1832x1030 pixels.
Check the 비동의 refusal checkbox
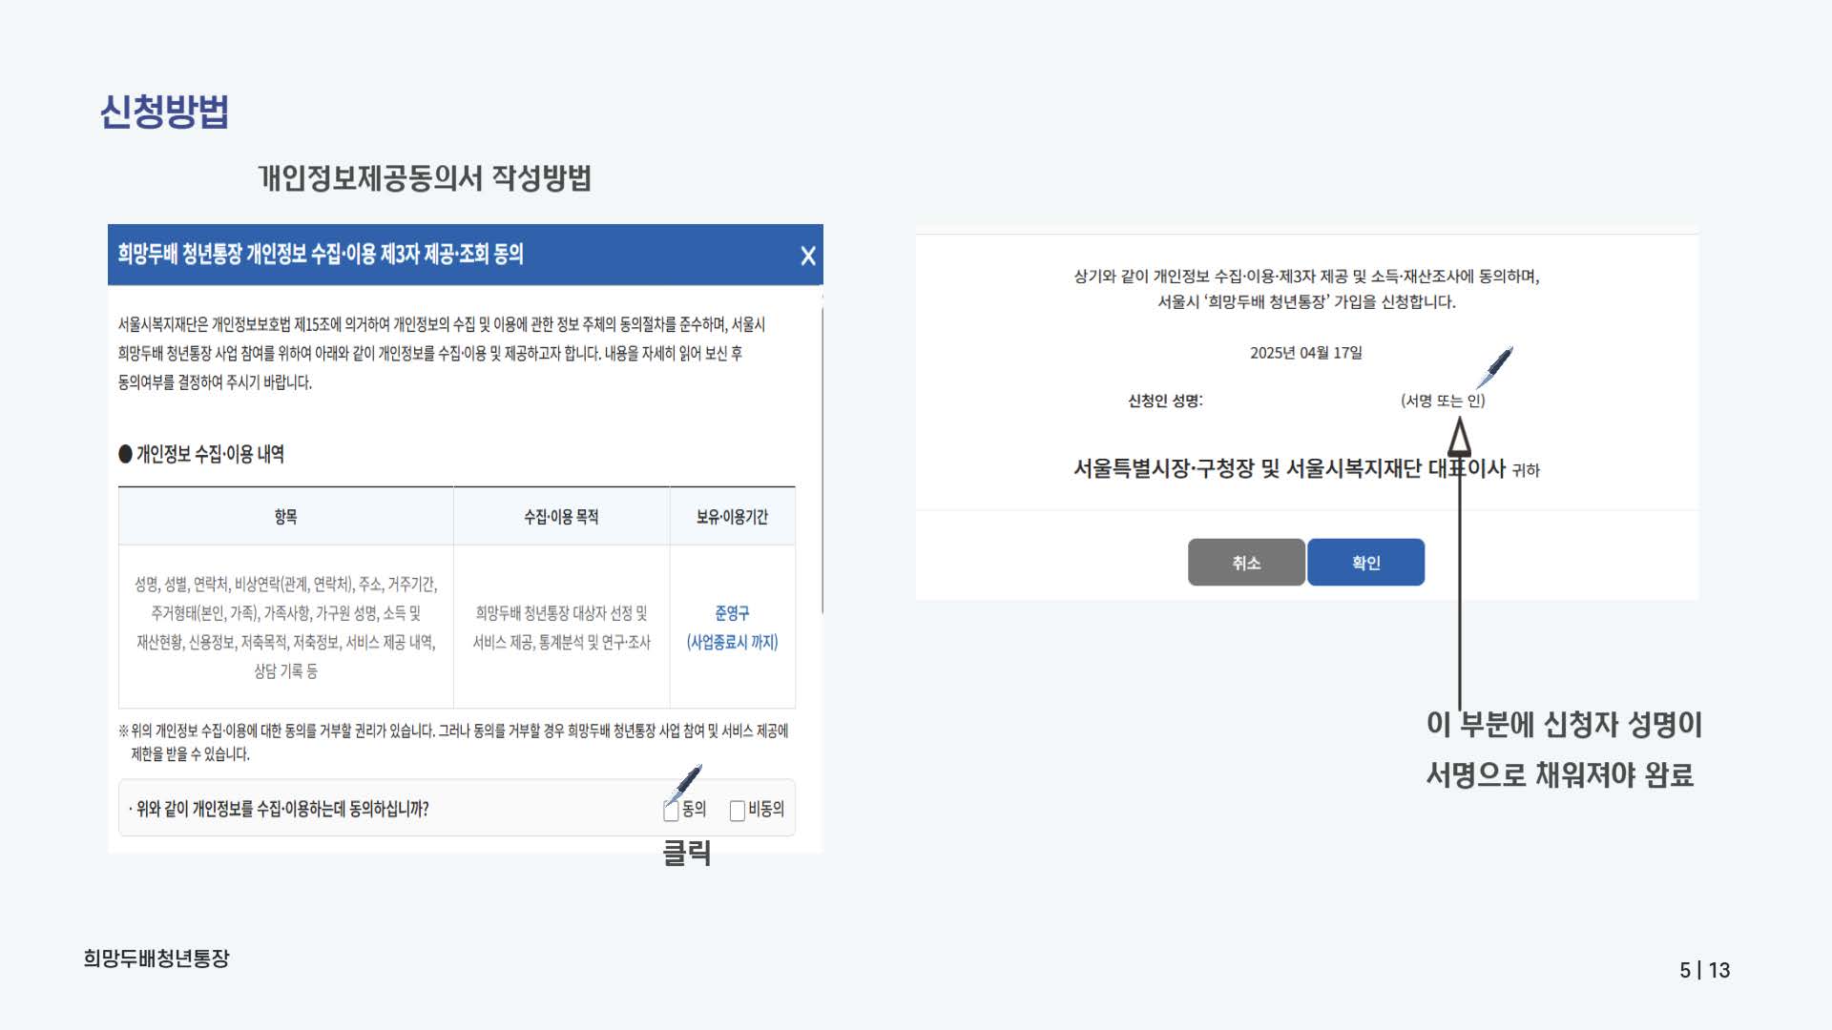click(736, 810)
